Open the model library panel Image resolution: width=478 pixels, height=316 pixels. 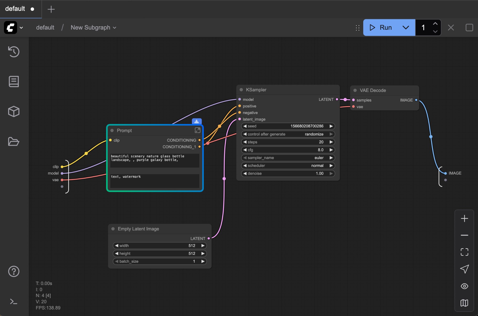click(x=14, y=111)
